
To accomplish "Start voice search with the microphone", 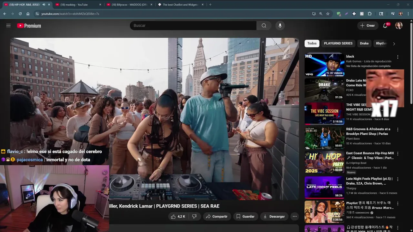I will [x=280, y=25].
